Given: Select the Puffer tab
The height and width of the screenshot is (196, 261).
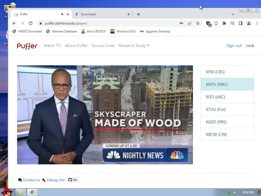Looking at the screenshot, I should (x=41, y=14).
